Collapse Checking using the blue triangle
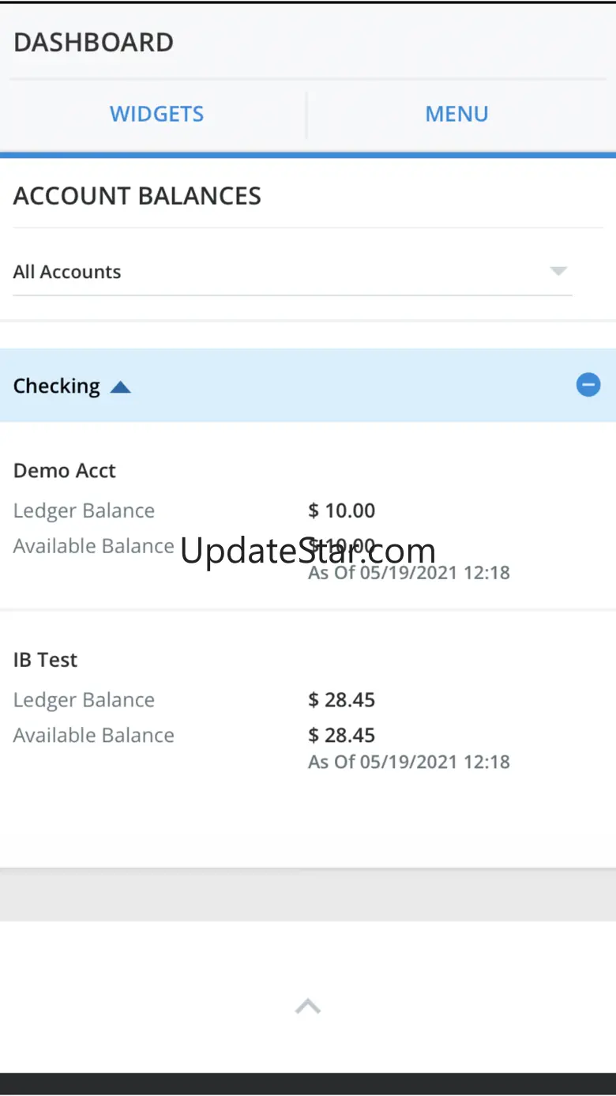Image resolution: width=616 pixels, height=1096 pixels. [120, 387]
